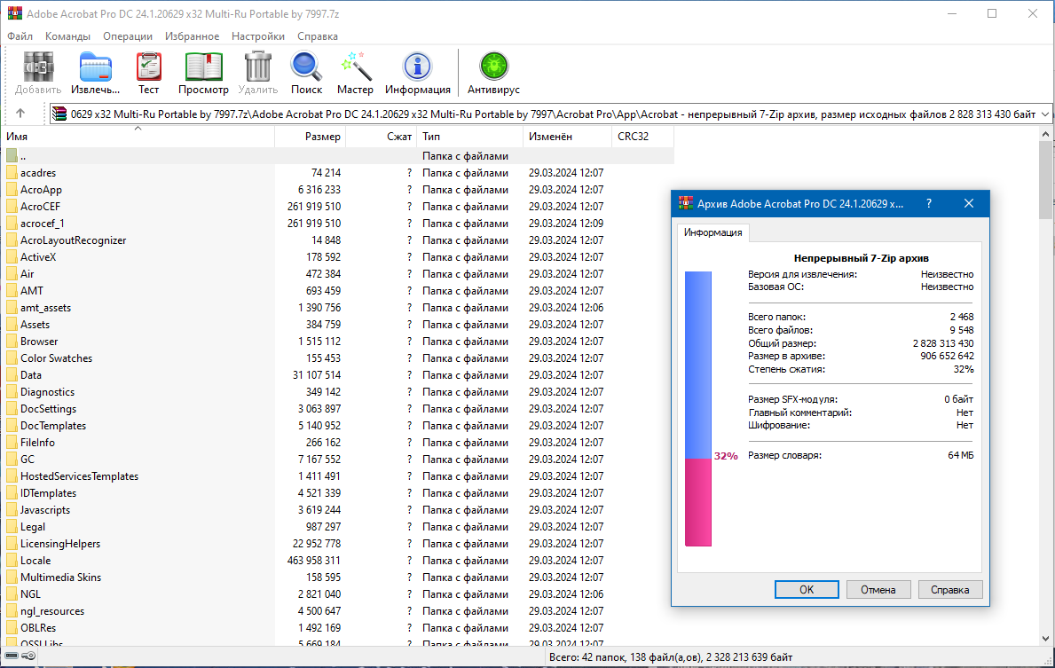The height and width of the screenshot is (668, 1055).
Task: Open the Команды menu
Action: point(67,36)
